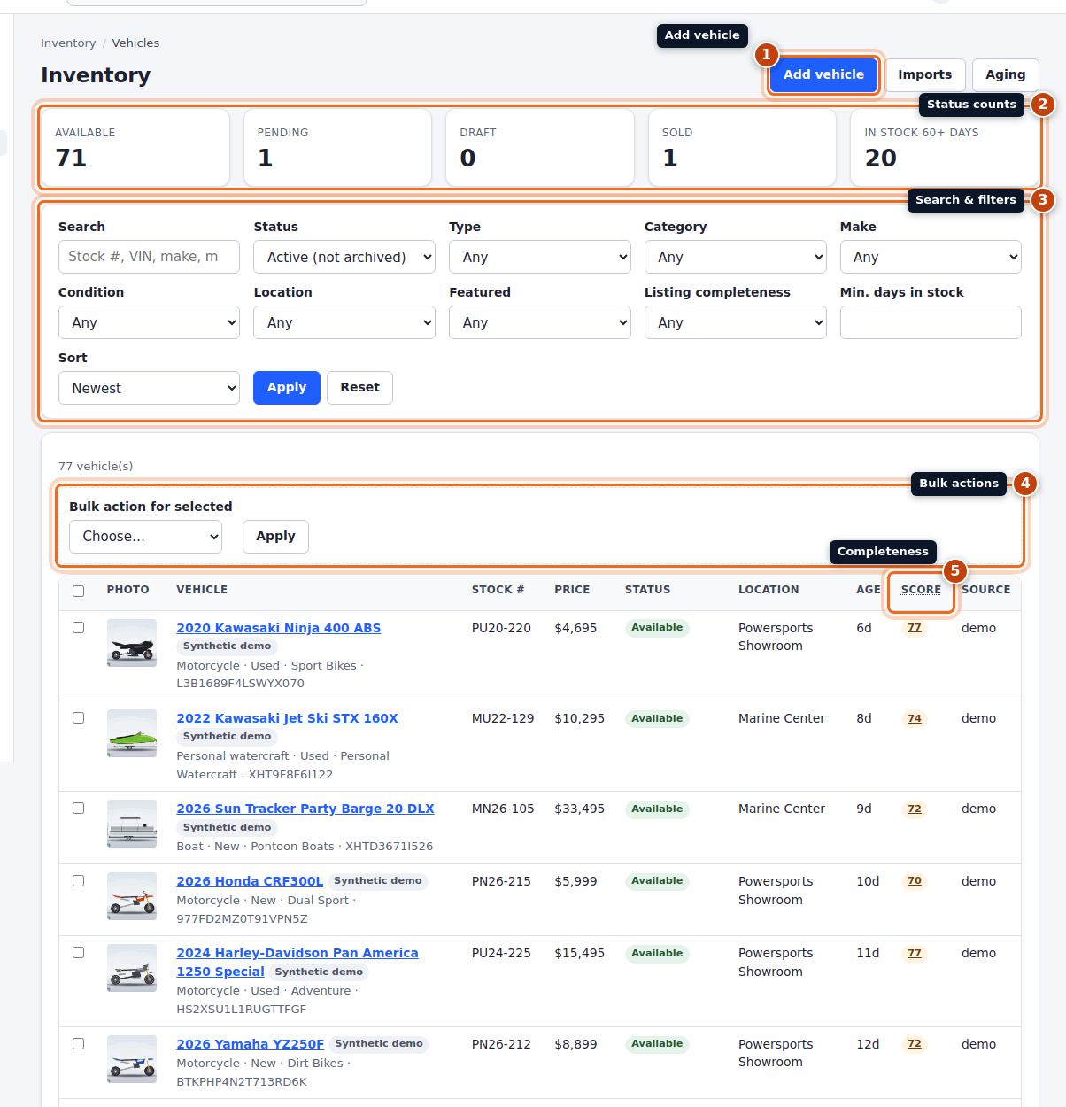Click score 72 for Yamaha YZ250F row
Viewport: 1066px width, 1107px height.
tap(915, 1044)
